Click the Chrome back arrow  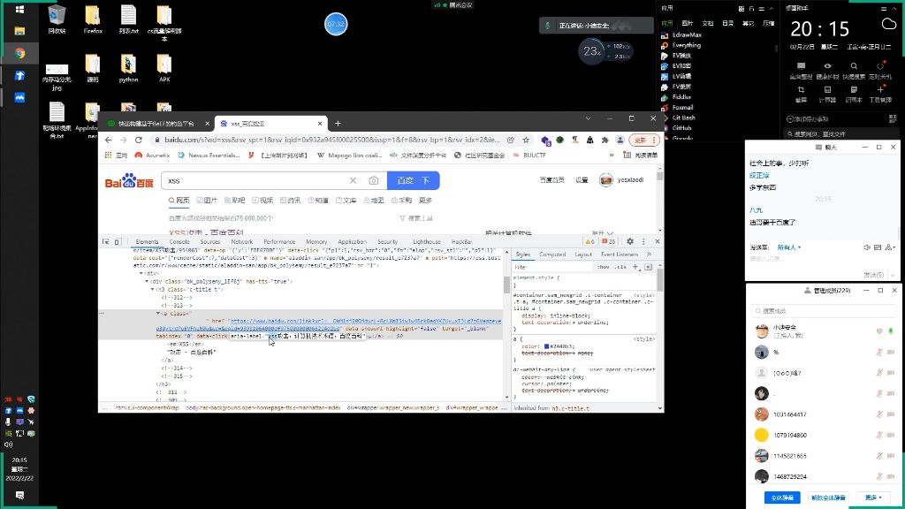[x=109, y=140]
